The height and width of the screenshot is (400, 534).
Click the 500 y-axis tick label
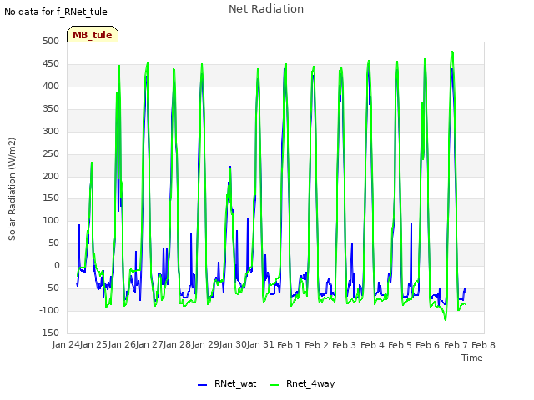click(x=51, y=41)
